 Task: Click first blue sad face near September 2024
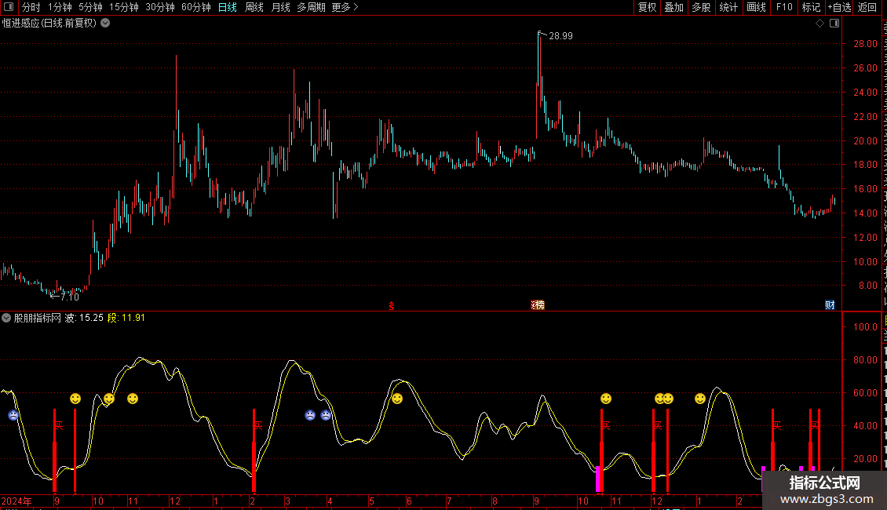pos(13,415)
